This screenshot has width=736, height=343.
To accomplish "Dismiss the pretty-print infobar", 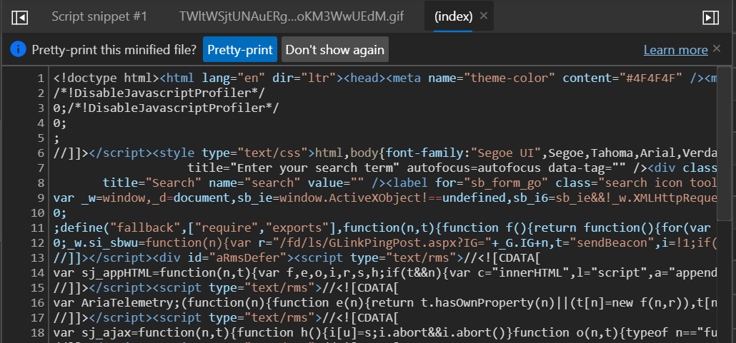I will tap(717, 48).
